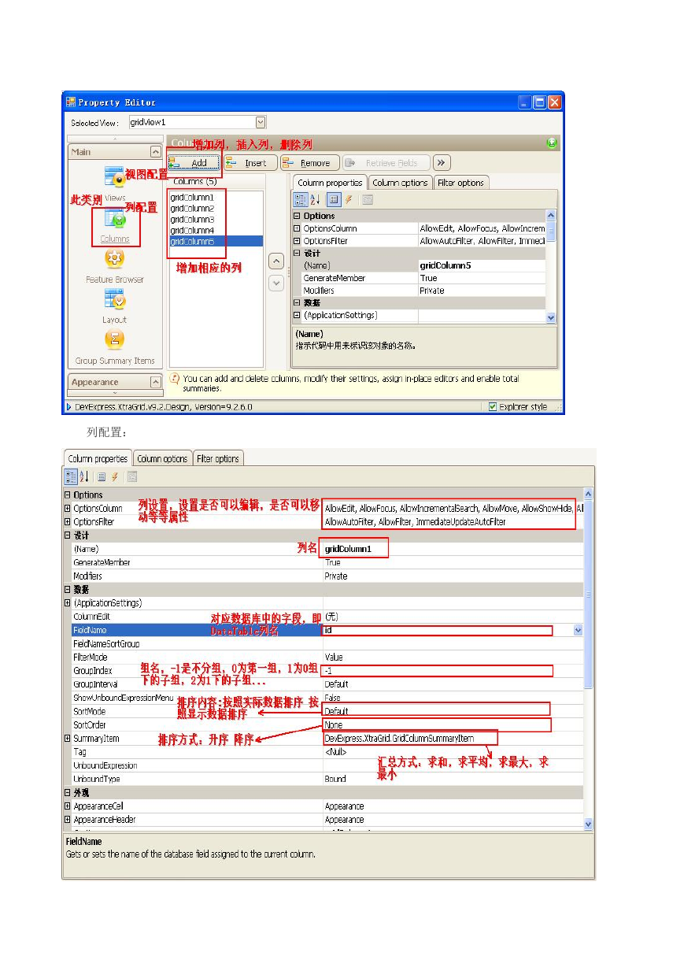Expand the Appearance navigation group

155,382
